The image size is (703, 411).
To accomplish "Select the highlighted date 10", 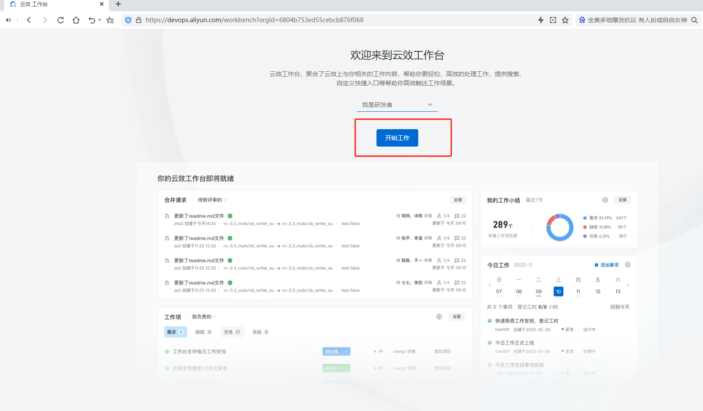I will [558, 291].
